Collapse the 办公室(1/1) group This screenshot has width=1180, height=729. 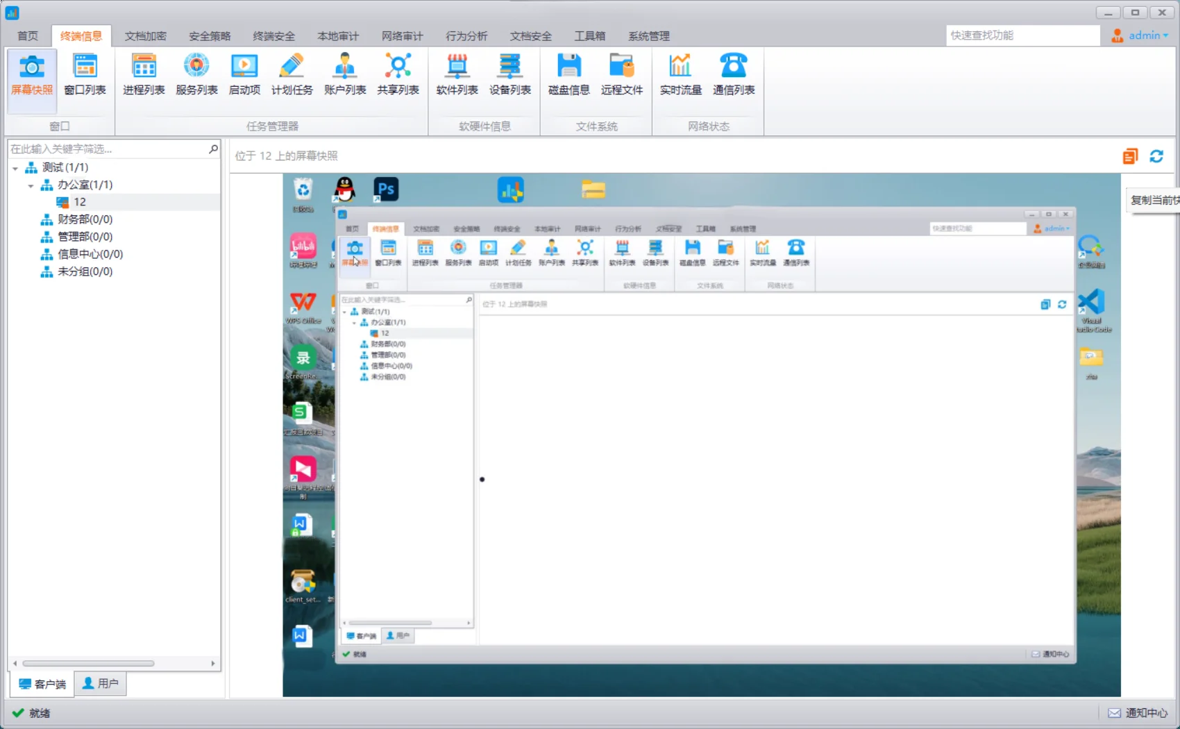(31, 185)
